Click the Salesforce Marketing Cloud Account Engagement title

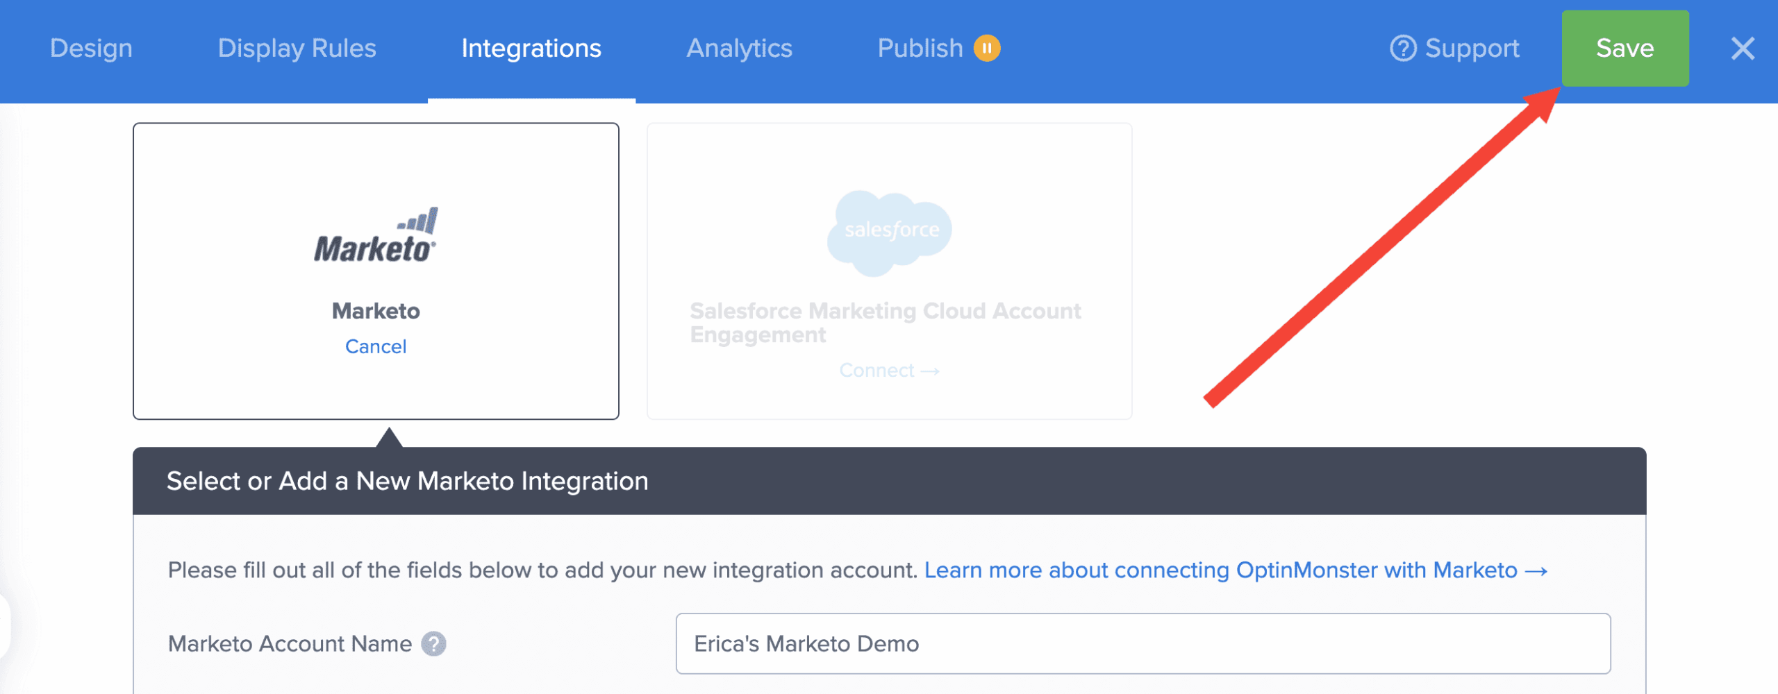[886, 323]
